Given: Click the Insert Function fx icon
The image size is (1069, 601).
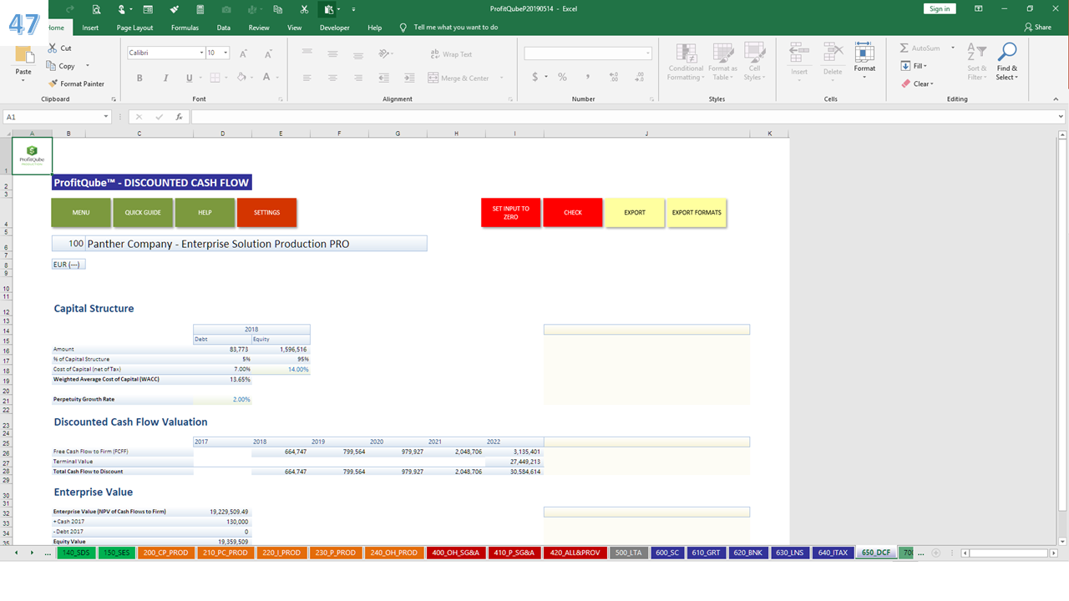Looking at the screenshot, I should click(179, 117).
